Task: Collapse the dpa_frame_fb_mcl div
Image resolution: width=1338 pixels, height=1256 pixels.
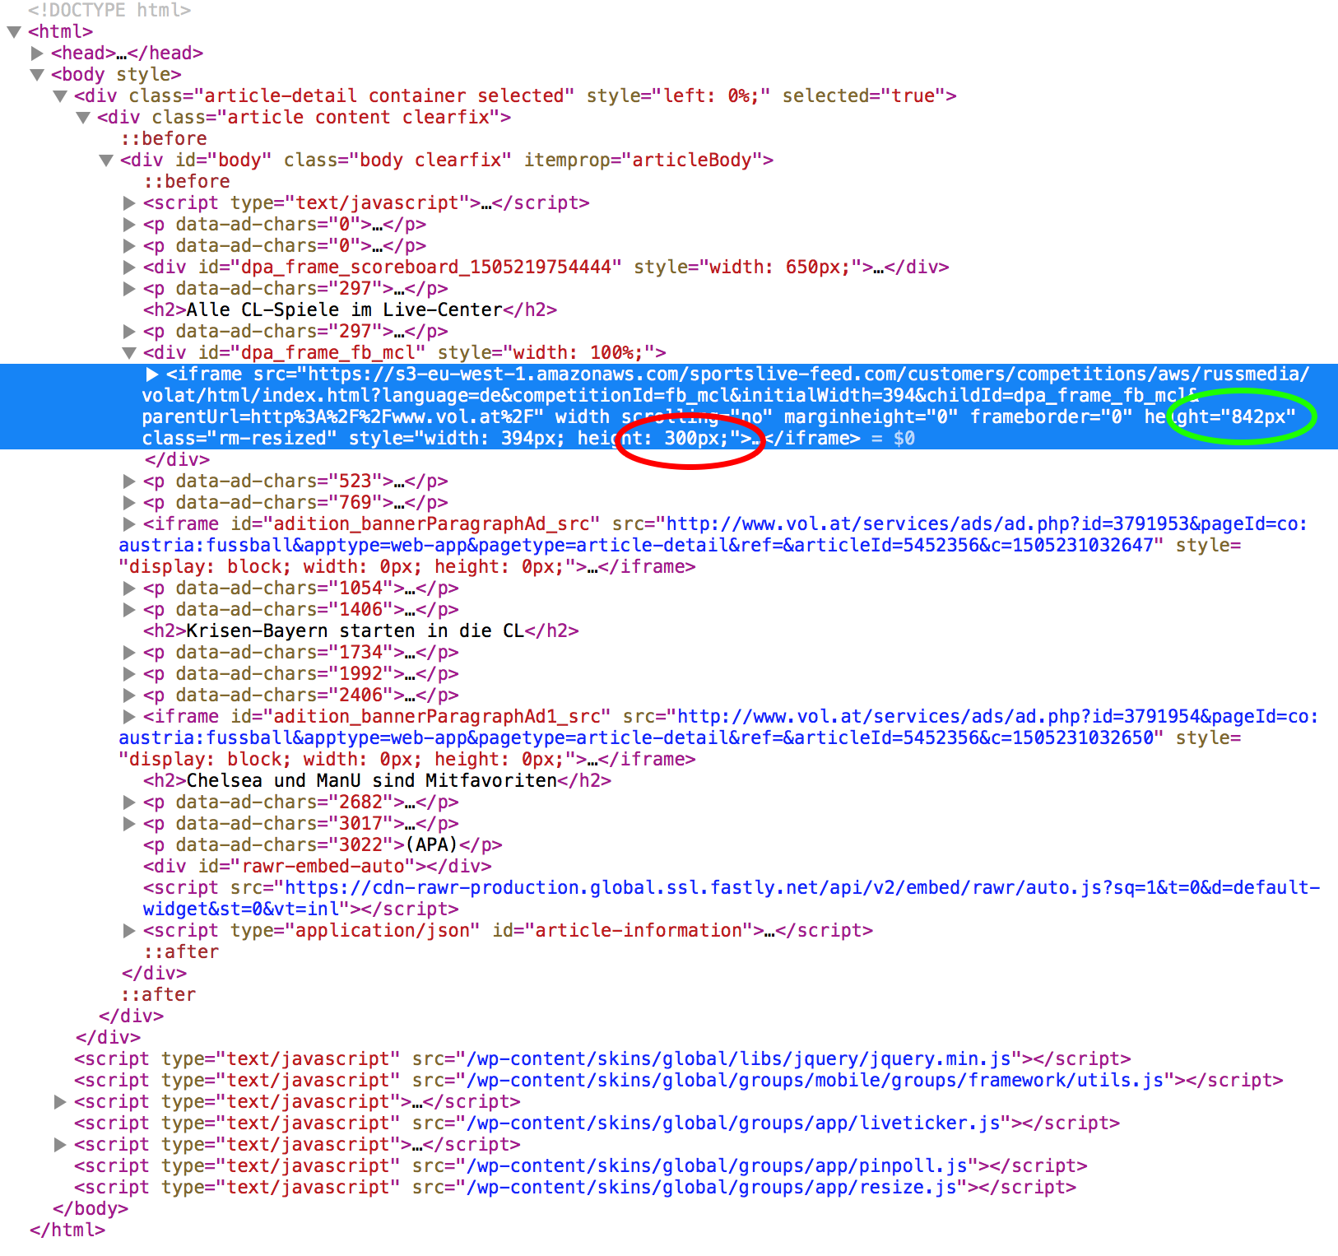Action: point(129,353)
